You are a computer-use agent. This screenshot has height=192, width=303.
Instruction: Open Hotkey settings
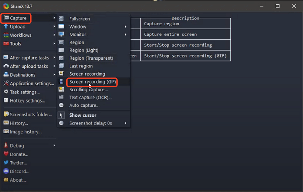[27, 101]
